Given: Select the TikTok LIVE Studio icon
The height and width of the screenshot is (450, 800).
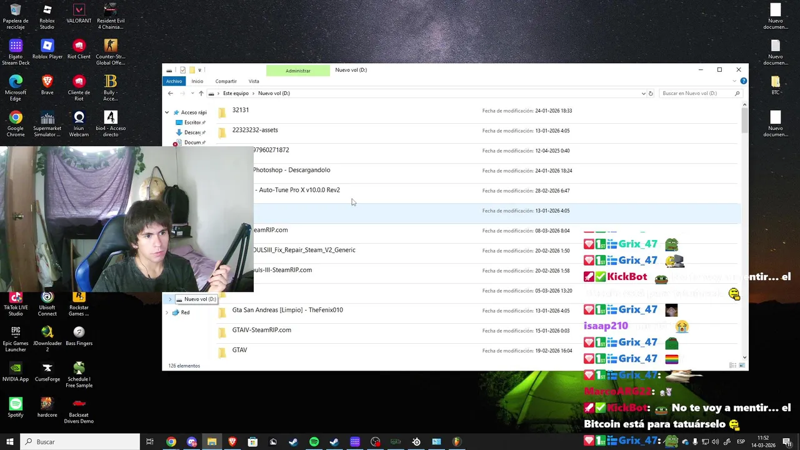Looking at the screenshot, I should pyautogui.click(x=16, y=304).
